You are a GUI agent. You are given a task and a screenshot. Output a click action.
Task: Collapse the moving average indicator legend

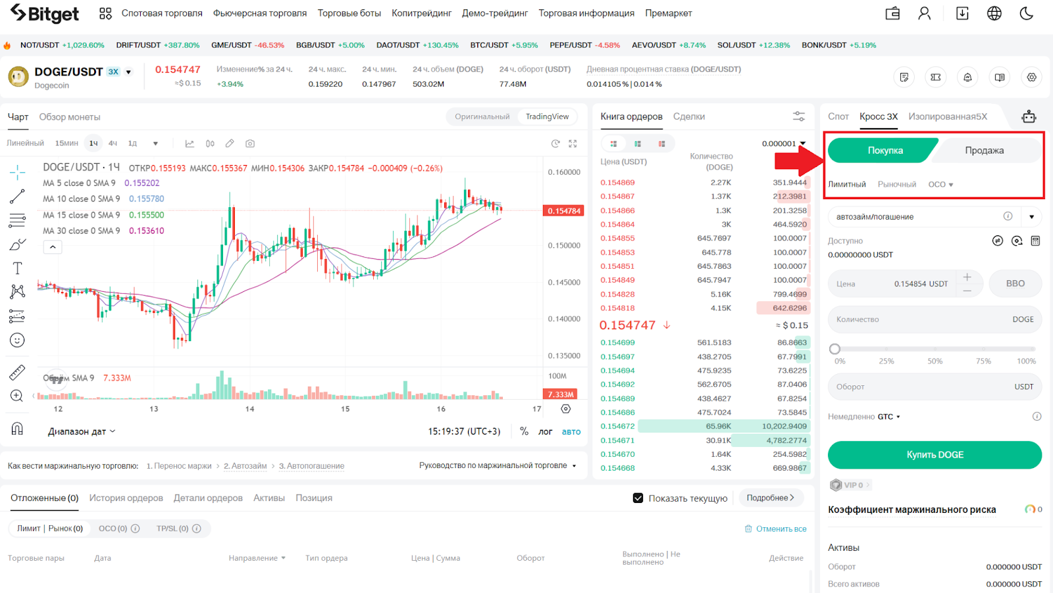pos(53,247)
